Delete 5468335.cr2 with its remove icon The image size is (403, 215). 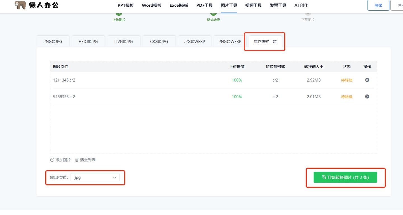point(367,97)
